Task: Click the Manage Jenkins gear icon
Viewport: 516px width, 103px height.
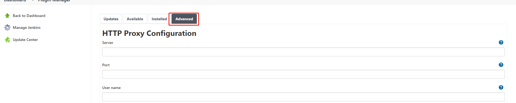Action: click(x=7, y=28)
